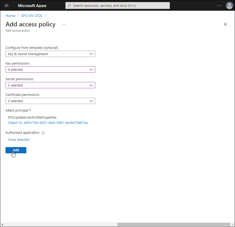Click the Authorized application info icon
This screenshot has width=235, height=227.
(43, 133)
